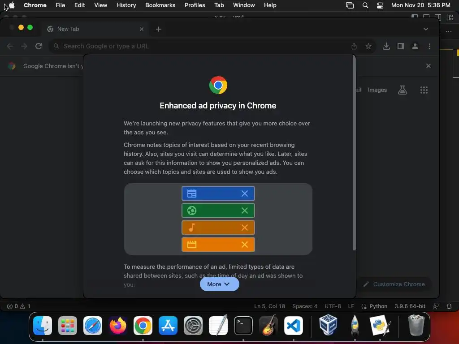Remove the orange film topic chip
459x344 pixels.
tap(244, 244)
